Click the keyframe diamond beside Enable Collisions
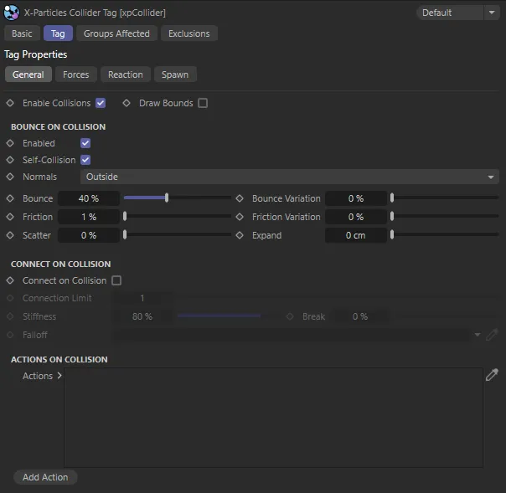Image resolution: width=506 pixels, height=493 pixels. coord(10,103)
